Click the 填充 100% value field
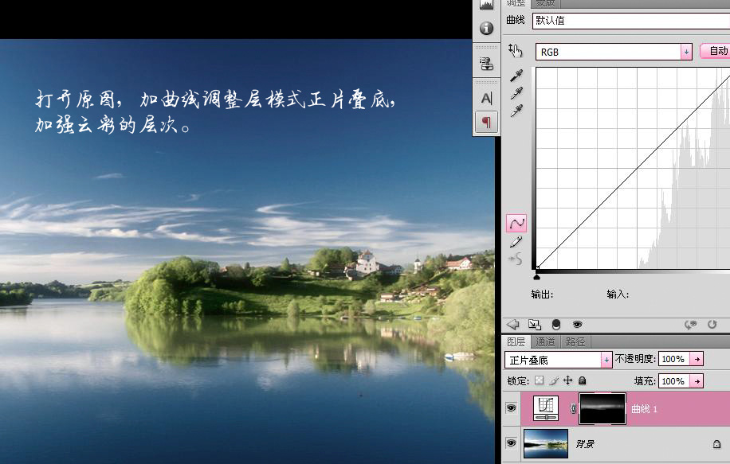The image size is (730, 464). (x=674, y=381)
